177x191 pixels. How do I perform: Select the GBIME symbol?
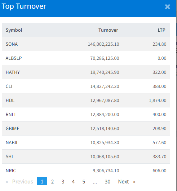point(12,129)
